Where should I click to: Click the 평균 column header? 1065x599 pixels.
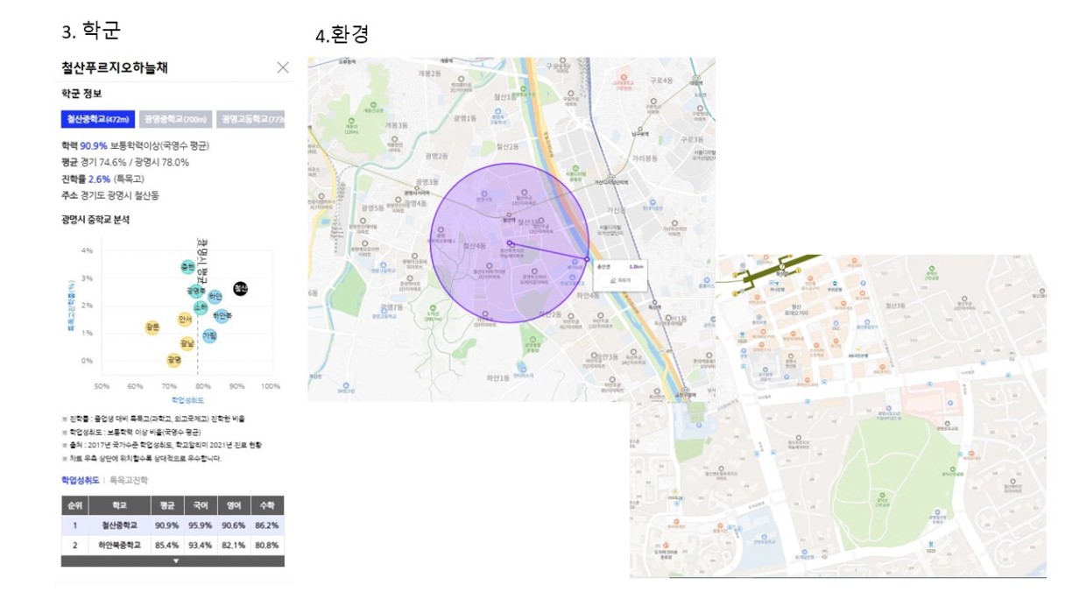166,505
